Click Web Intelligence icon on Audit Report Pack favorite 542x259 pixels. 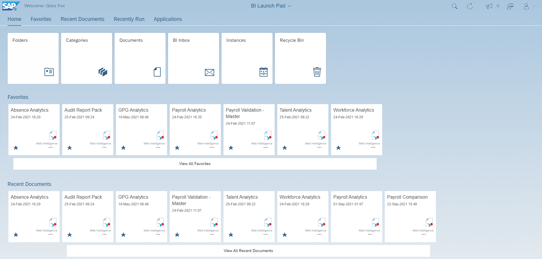click(107, 135)
